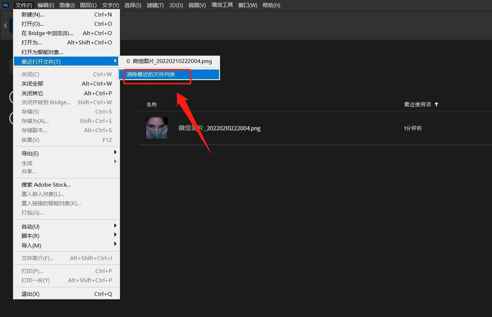Open the 文件(F) menu
This screenshot has width=492, height=317.
click(24, 5)
